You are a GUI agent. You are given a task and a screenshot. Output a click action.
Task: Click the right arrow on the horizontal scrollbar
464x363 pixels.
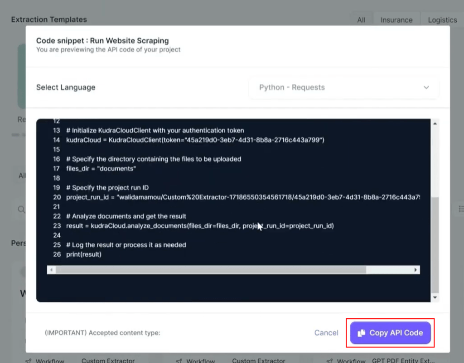(x=416, y=269)
